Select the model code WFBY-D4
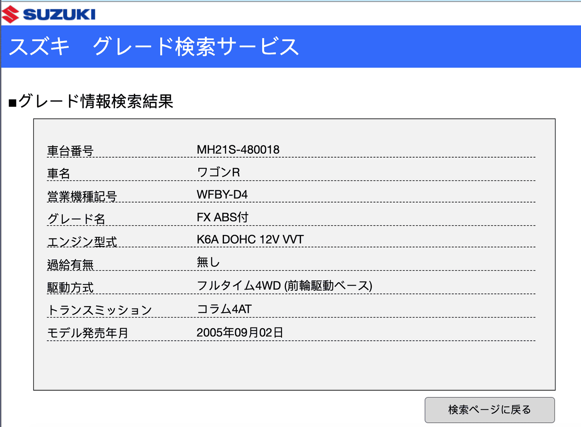This screenshot has height=427, width=581. coord(222,194)
